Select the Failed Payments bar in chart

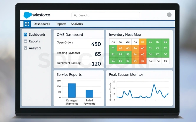(x=89, y=93)
